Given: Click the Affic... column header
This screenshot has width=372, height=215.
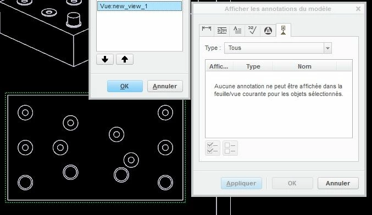Looking at the screenshot, I should pyautogui.click(x=219, y=66).
